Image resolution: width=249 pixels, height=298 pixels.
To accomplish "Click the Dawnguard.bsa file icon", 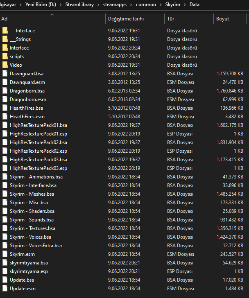I will [x=5, y=73].
